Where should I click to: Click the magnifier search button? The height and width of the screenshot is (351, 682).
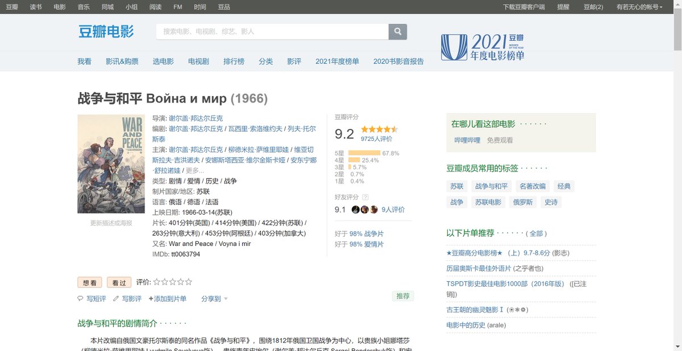click(x=398, y=31)
